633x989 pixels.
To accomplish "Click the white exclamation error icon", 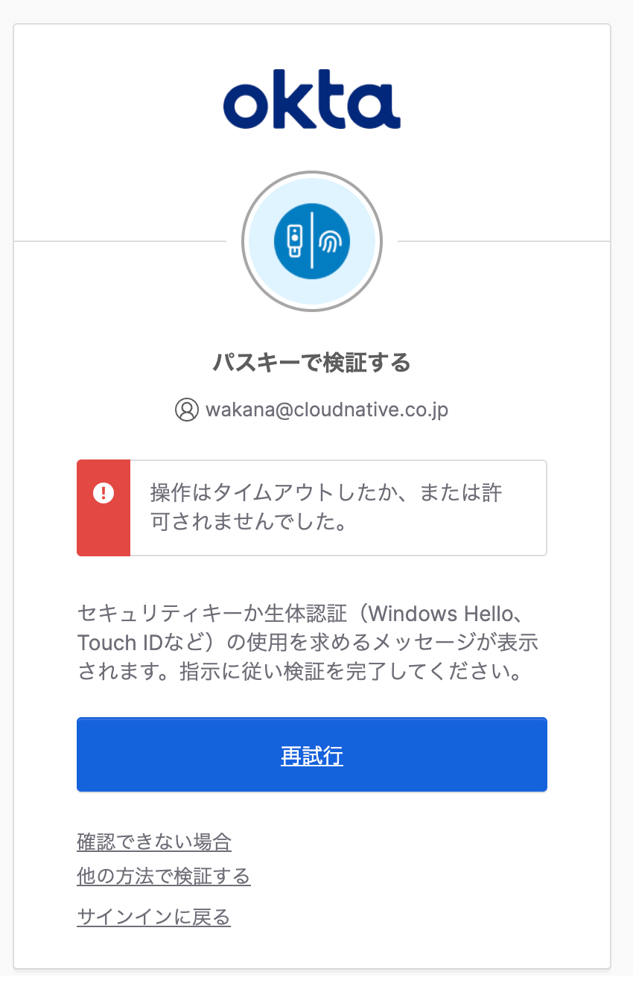I will [104, 493].
